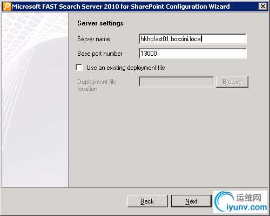Go Back to the previous wizard page

(147, 201)
